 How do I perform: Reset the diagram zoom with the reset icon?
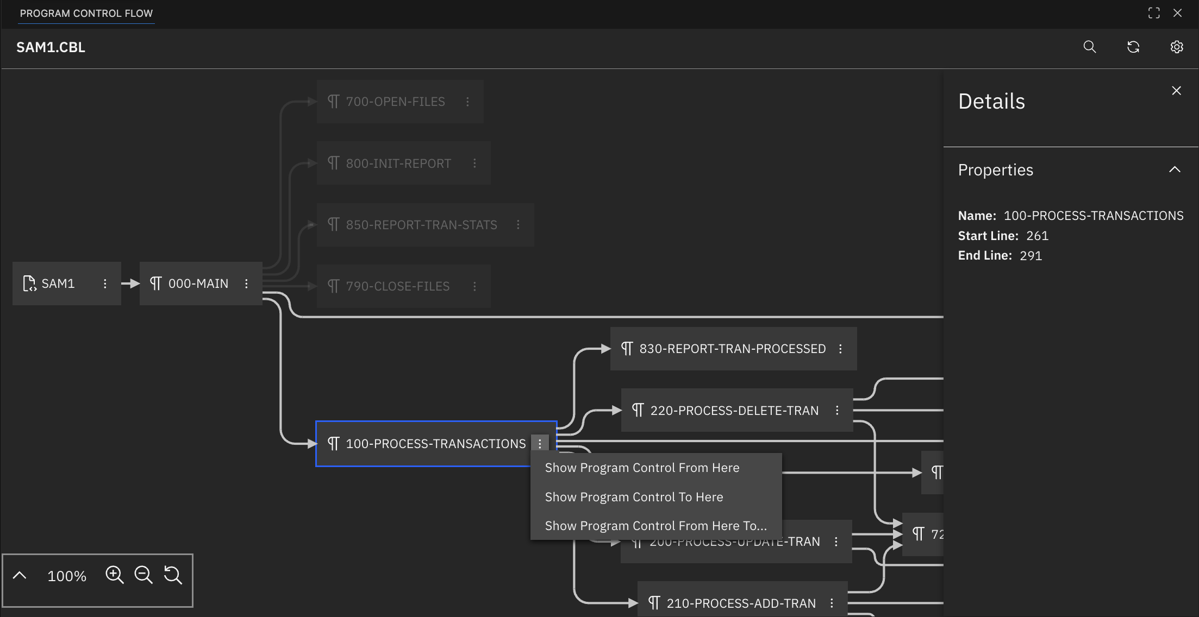(173, 575)
